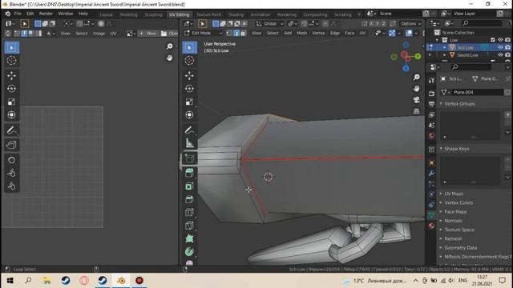This screenshot has height=288, width=513.
Task: Collapse the Vertex Groups panel
Action: 459,103
